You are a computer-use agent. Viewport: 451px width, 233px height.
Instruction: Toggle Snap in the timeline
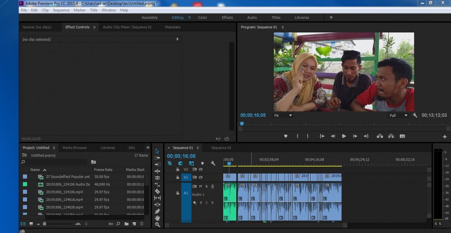180,163
